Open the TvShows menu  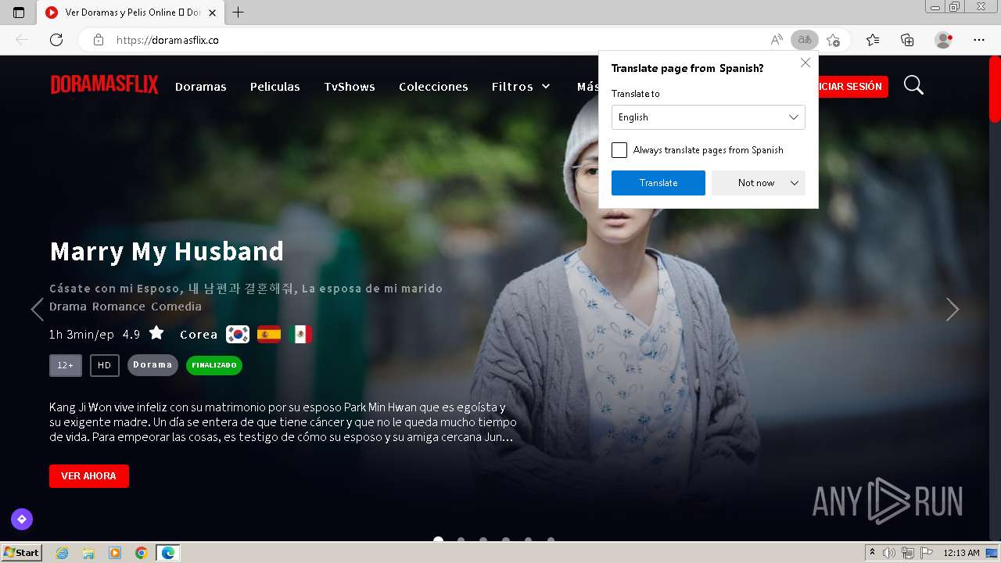tap(350, 87)
